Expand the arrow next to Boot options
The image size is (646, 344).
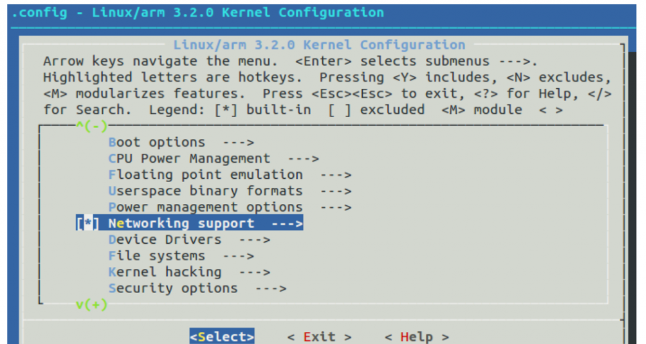(x=238, y=142)
